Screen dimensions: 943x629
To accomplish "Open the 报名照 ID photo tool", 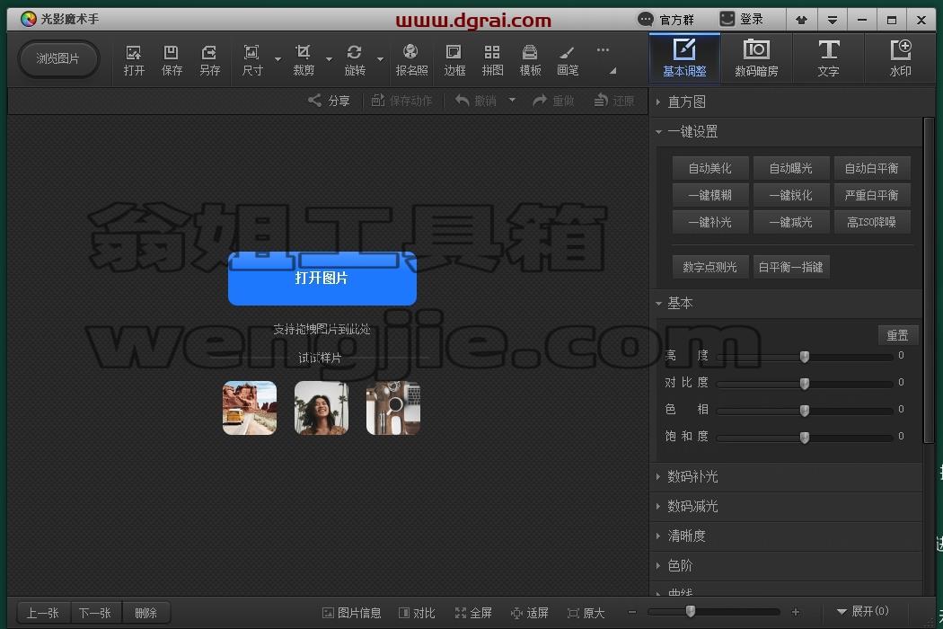I will click(411, 60).
